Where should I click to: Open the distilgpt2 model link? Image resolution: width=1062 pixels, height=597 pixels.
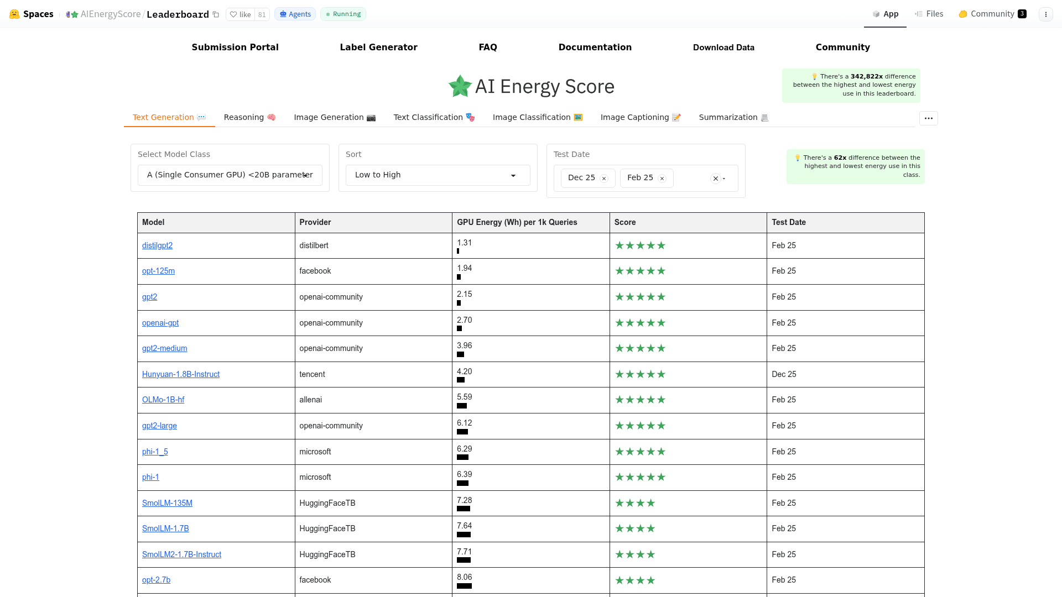coord(157,245)
